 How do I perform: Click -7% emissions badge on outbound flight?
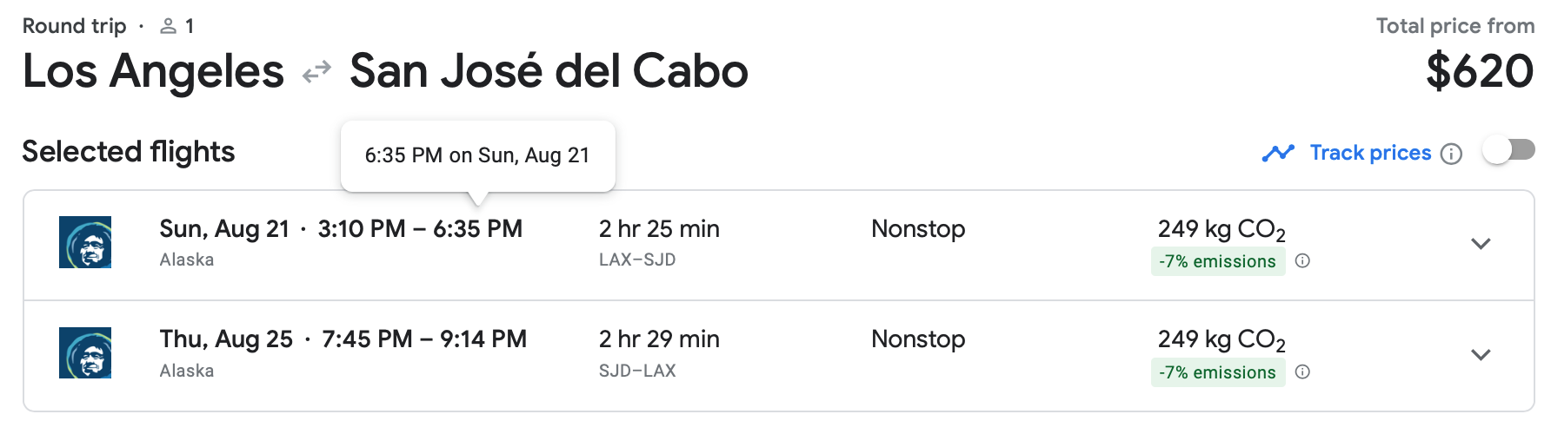(x=1217, y=261)
